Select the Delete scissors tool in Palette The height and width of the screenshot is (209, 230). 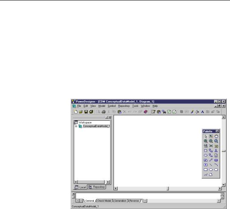211,146
